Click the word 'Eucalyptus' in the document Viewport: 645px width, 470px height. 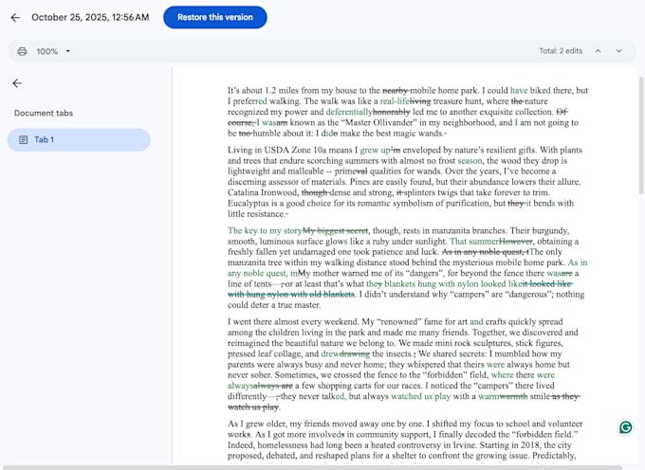click(x=249, y=203)
